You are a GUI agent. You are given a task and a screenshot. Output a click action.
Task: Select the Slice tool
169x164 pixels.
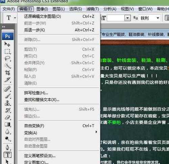tap(7, 80)
